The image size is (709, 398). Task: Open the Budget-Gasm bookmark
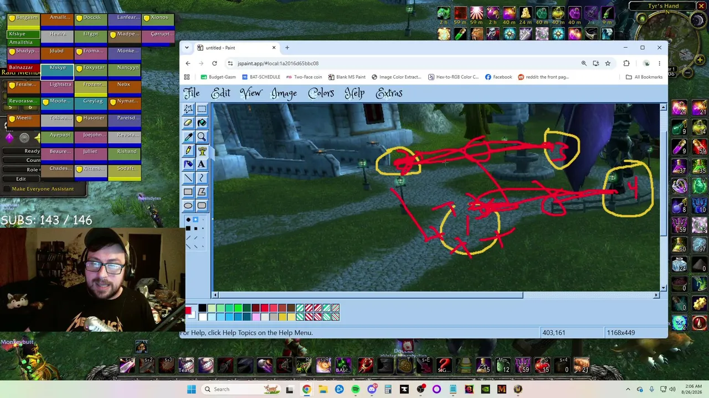218,77
